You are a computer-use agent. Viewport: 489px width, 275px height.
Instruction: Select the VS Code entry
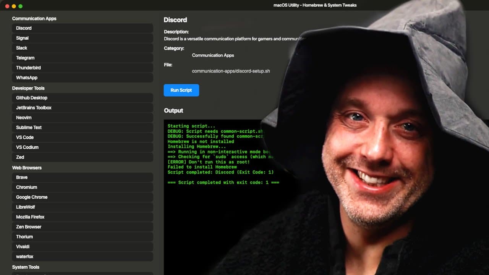[83, 137]
